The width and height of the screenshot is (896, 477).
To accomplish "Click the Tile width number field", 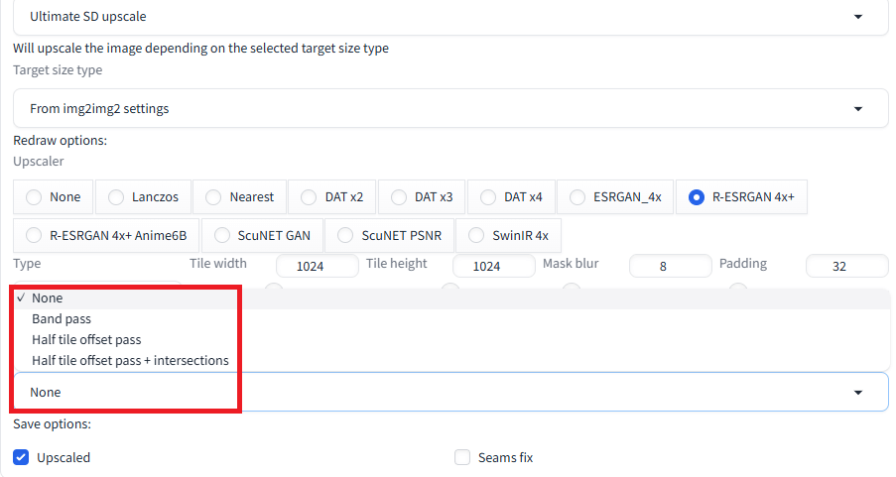I will coord(318,266).
